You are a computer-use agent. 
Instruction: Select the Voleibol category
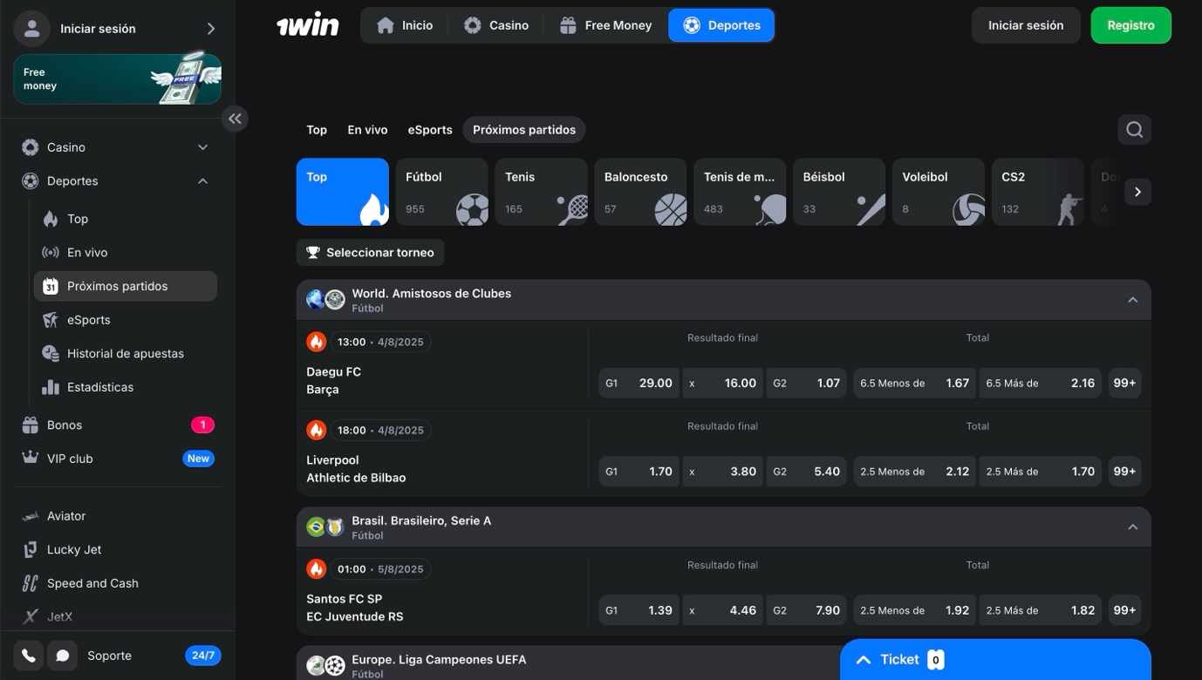pyautogui.click(x=938, y=190)
